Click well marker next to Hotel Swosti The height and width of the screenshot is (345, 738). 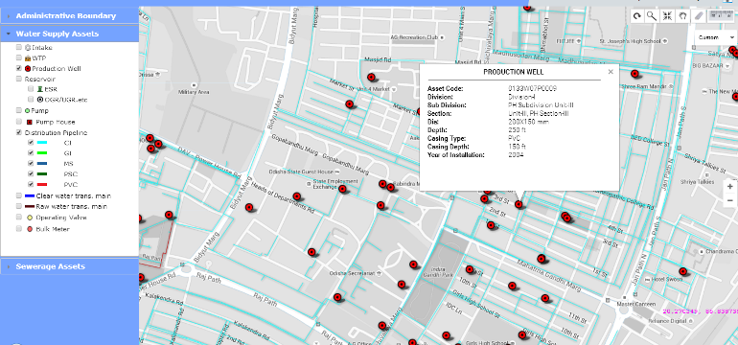point(682,271)
